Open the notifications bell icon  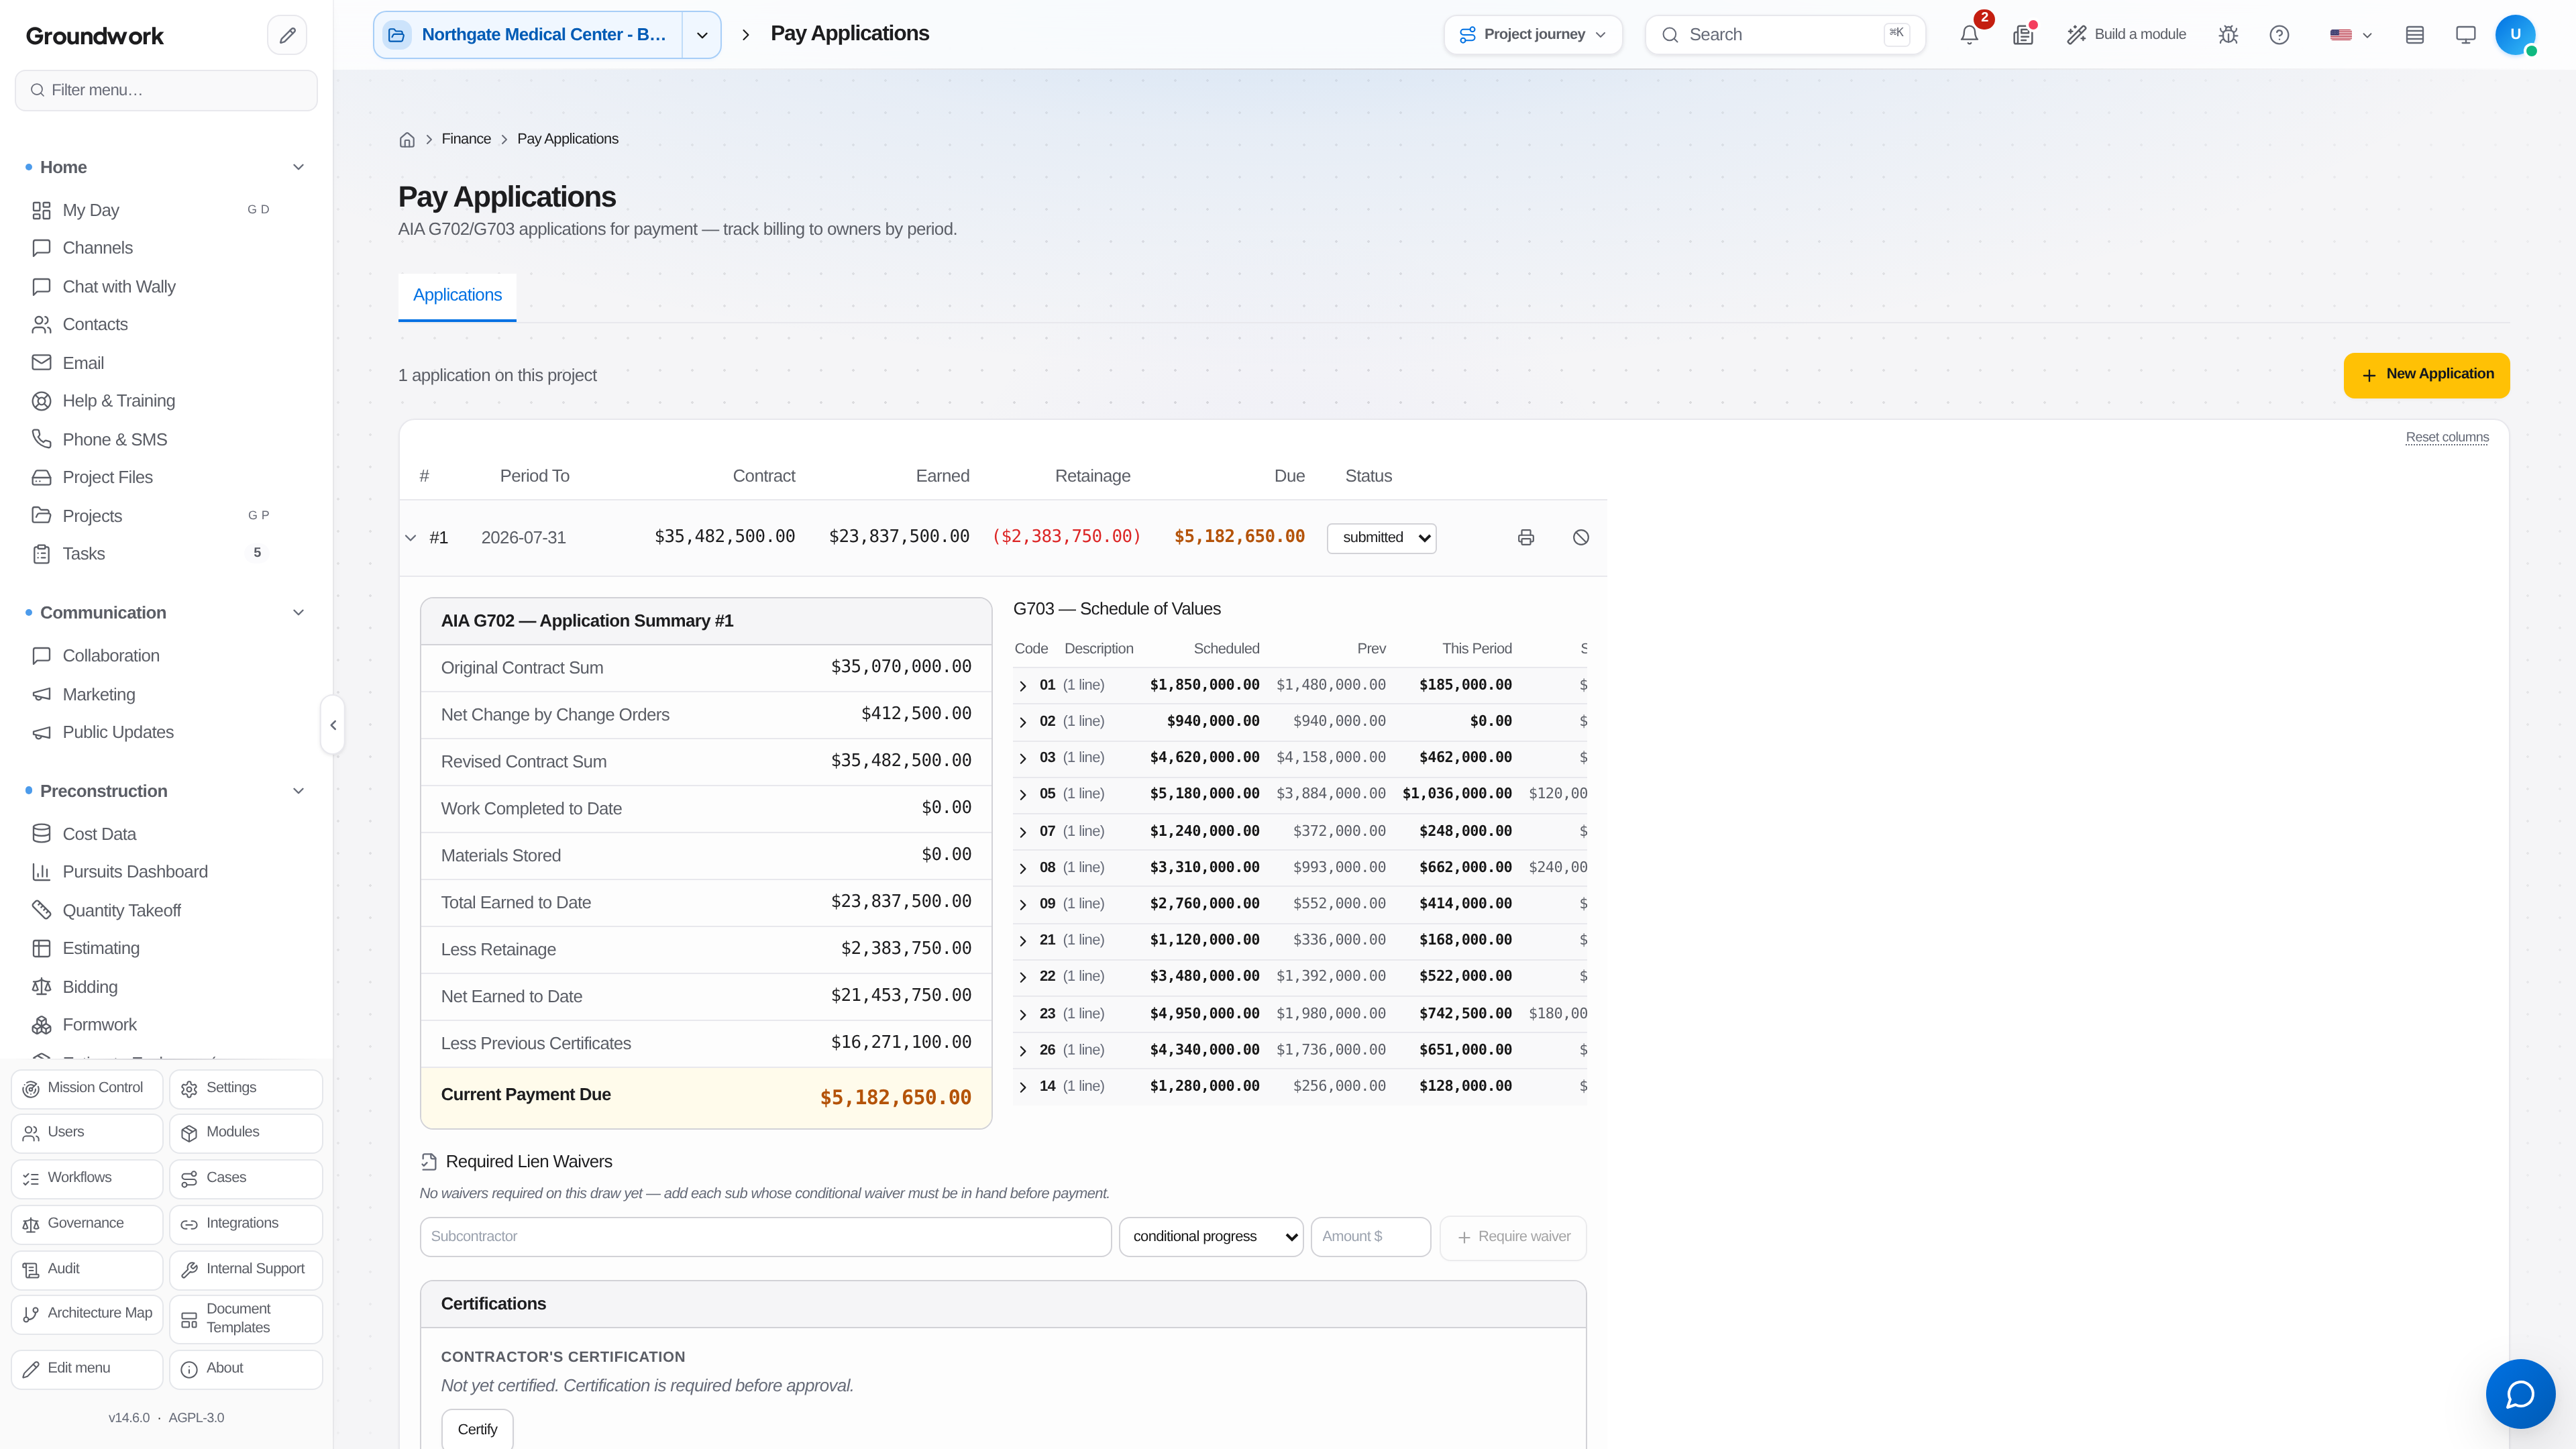[x=1969, y=35]
